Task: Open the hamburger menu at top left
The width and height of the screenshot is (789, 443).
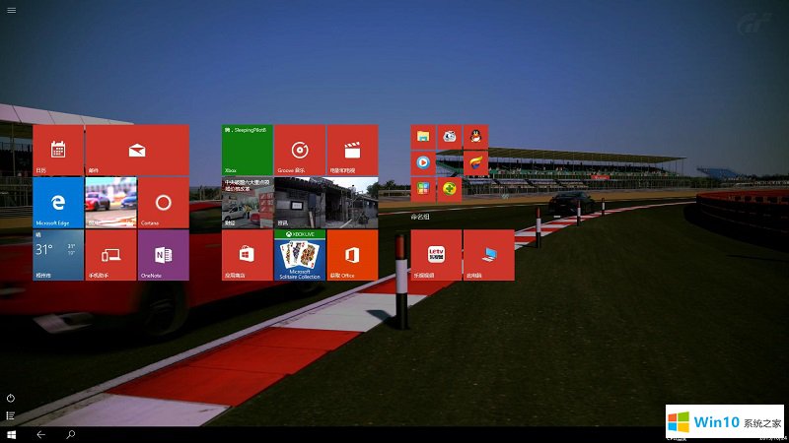Action: click(11, 10)
